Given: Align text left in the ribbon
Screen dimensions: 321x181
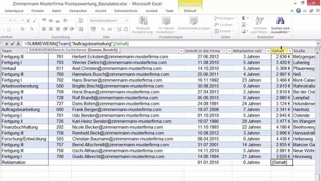Looking at the screenshot, I should 44,29.
